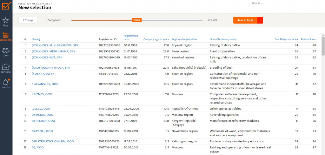
Task: Sort by the Name column header
Action: [36, 39]
